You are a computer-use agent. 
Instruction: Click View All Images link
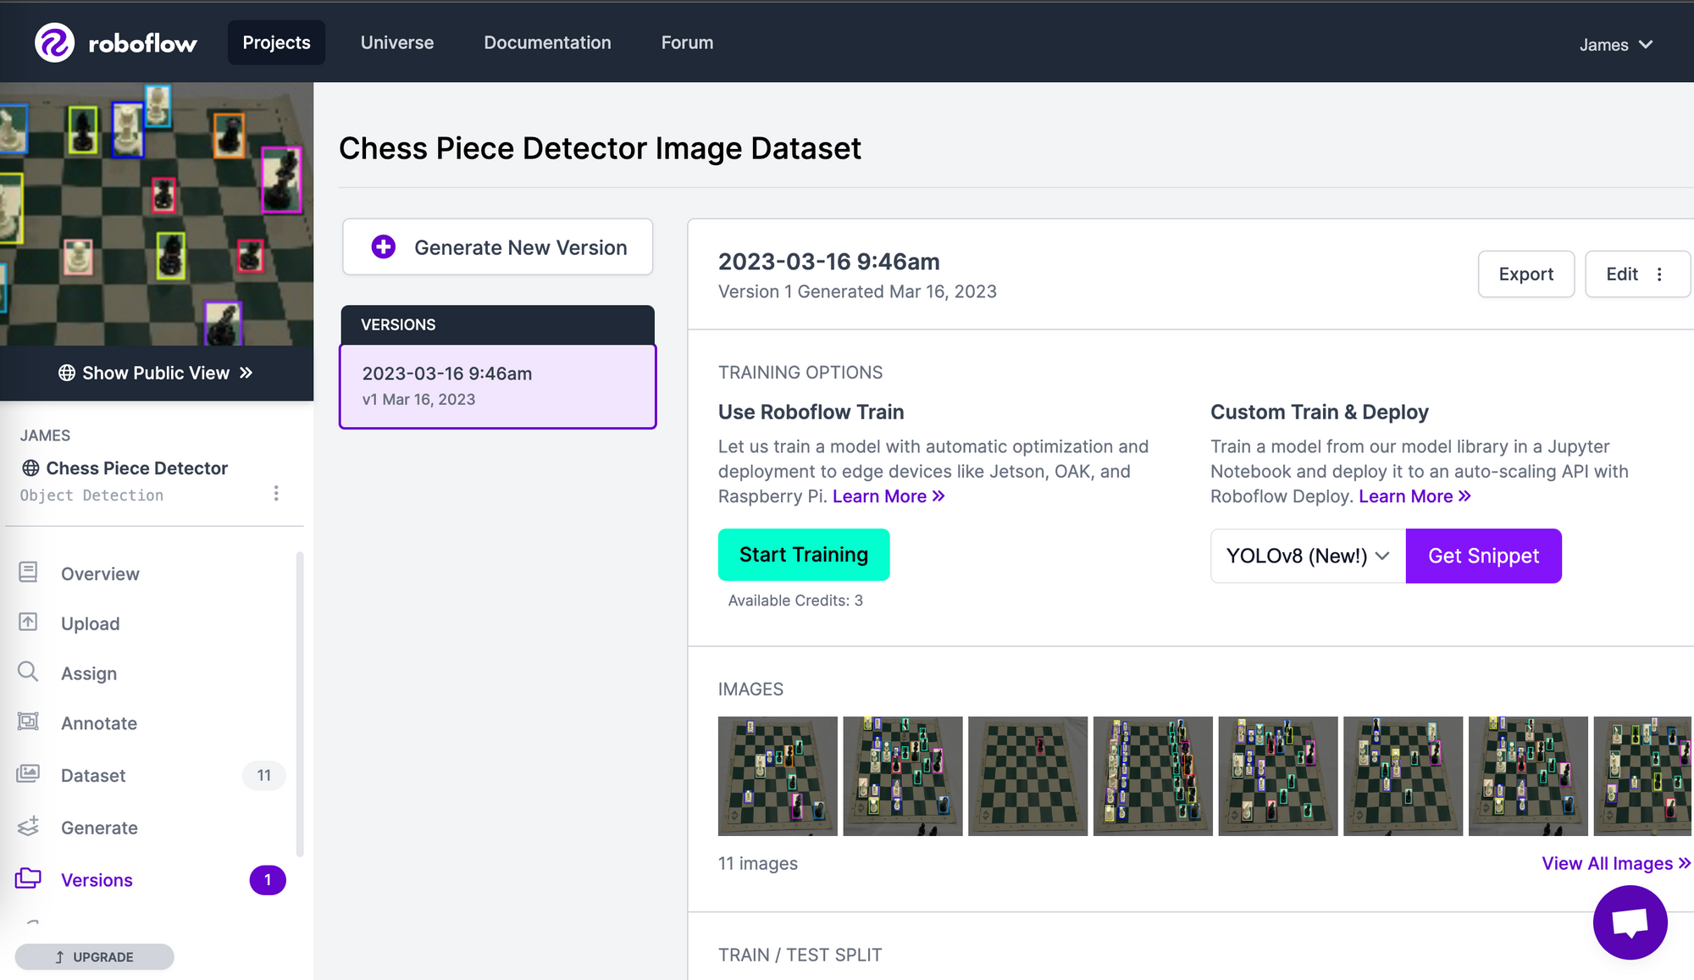tap(1614, 862)
